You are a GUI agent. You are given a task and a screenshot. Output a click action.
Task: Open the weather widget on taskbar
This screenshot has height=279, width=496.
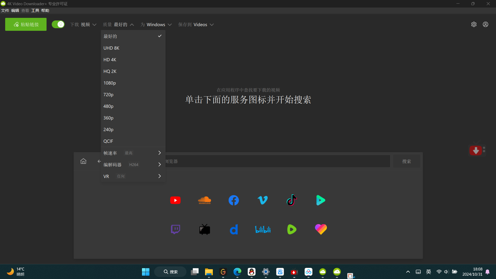[16, 272]
